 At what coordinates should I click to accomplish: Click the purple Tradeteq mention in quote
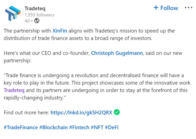[14, 90]
